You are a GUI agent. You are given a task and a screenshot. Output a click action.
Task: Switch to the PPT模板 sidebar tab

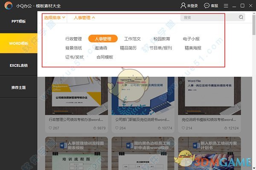[x=19, y=21]
